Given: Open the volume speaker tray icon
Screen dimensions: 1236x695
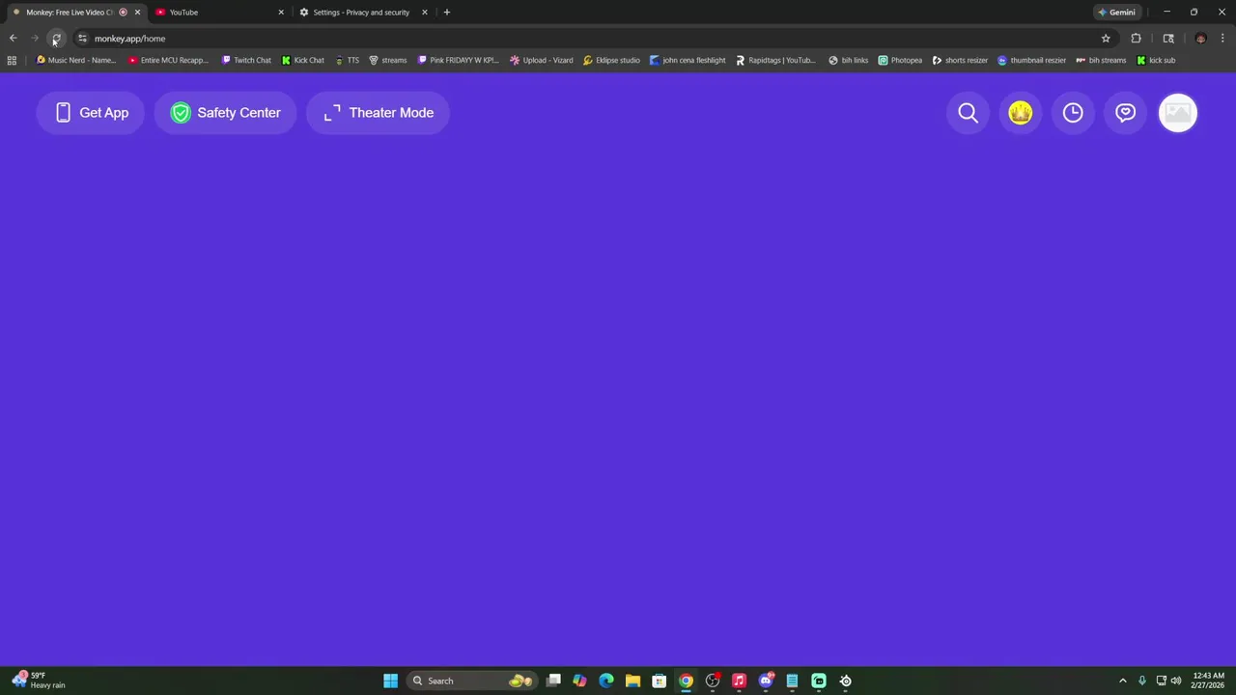Looking at the screenshot, I should click(x=1176, y=681).
